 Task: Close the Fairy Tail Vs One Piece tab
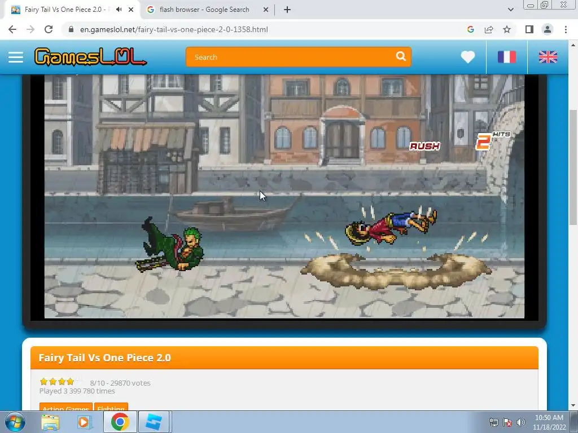pyautogui.click(x=131, y=10)
